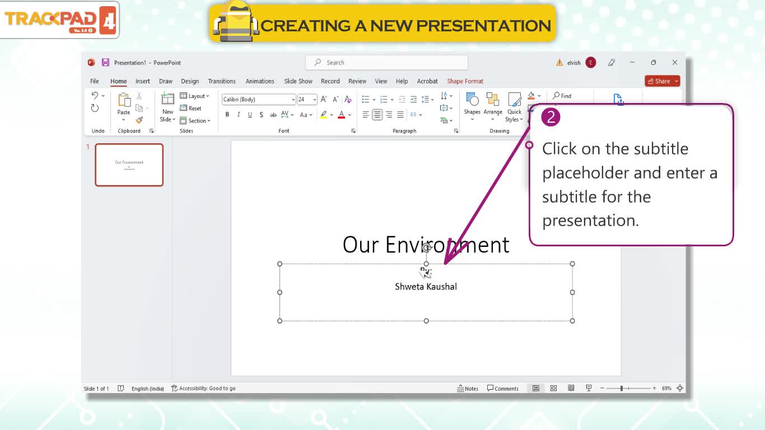765x430 pixels.
Task: Apply red font color
Action: pos(342,115)
